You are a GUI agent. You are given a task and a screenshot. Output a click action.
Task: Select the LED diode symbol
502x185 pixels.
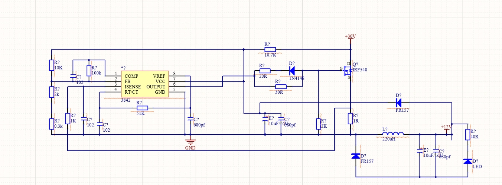coord(467,162)
